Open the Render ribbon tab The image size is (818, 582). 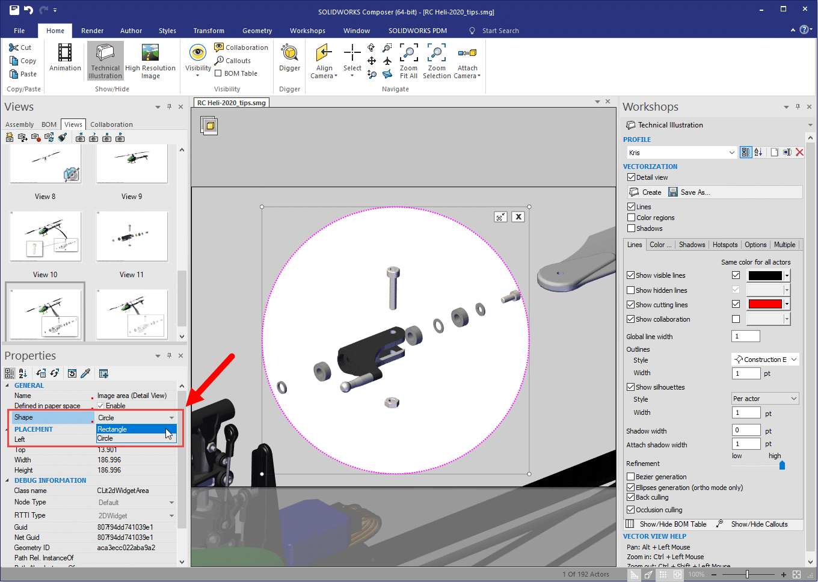(x=92, y=31)
